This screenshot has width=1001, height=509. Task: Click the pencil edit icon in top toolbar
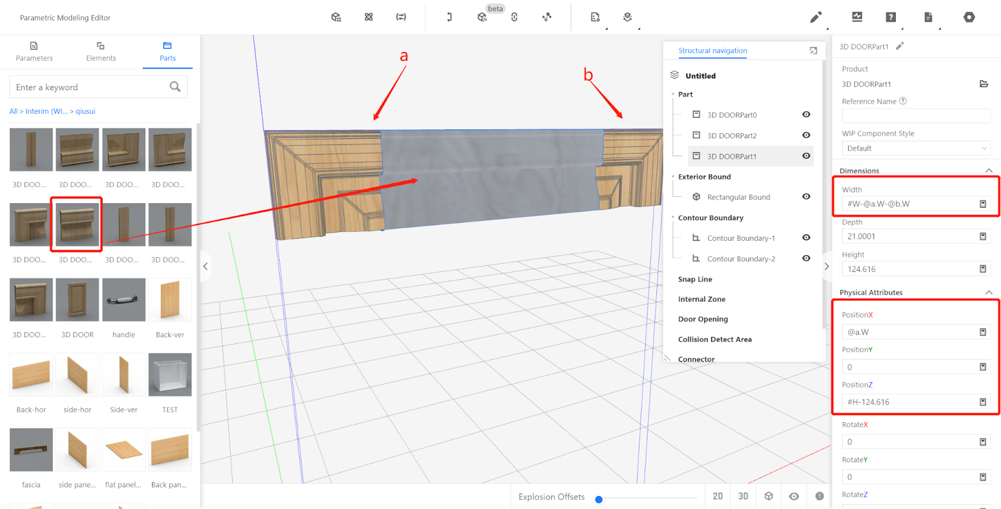[815, 18]
